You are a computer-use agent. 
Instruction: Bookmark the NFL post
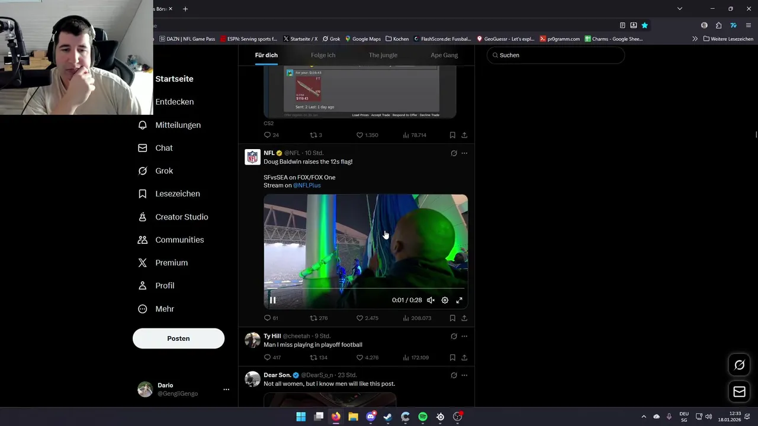pos(452,318)
